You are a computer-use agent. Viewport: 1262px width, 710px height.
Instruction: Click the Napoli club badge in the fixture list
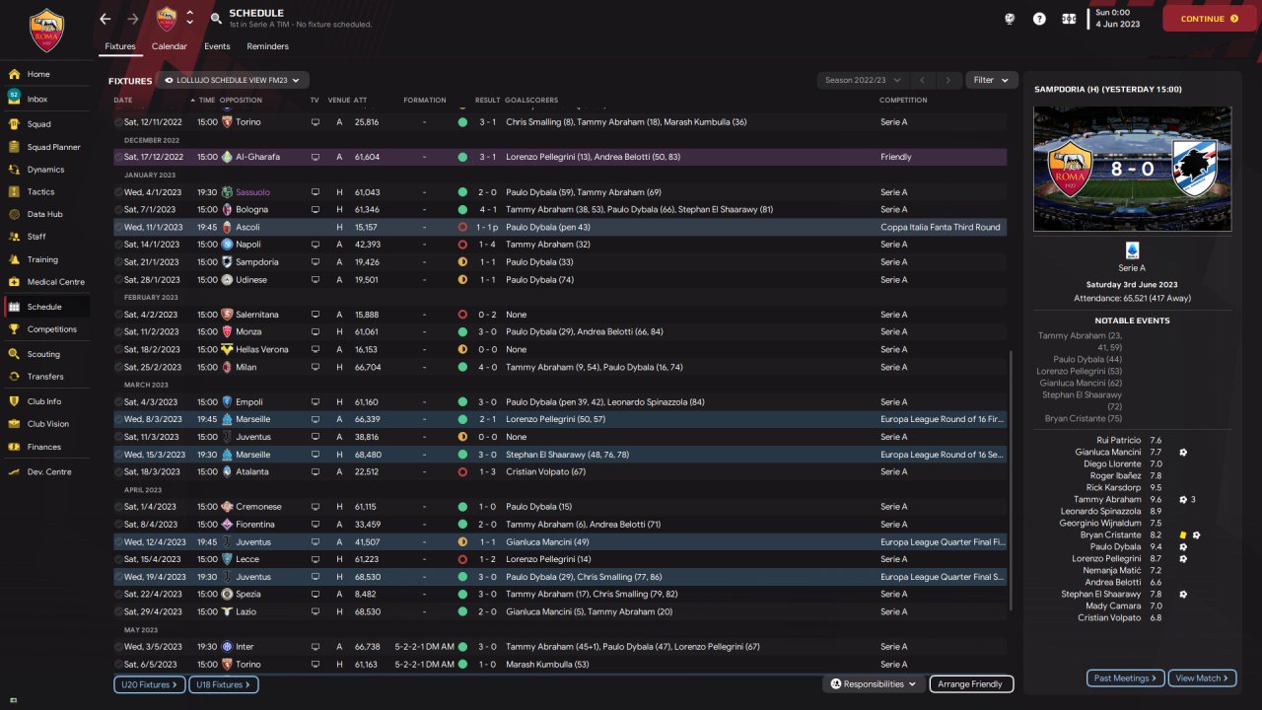pyautogui.click(x=227, y=245)
